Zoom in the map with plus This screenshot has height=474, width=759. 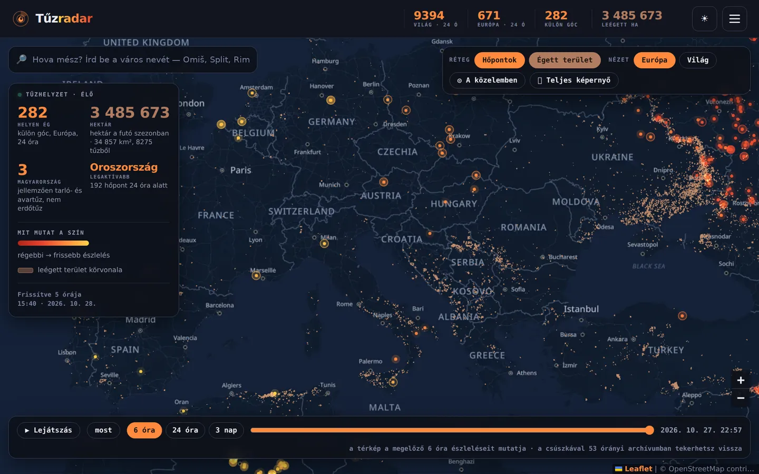(x=741, y=380)
